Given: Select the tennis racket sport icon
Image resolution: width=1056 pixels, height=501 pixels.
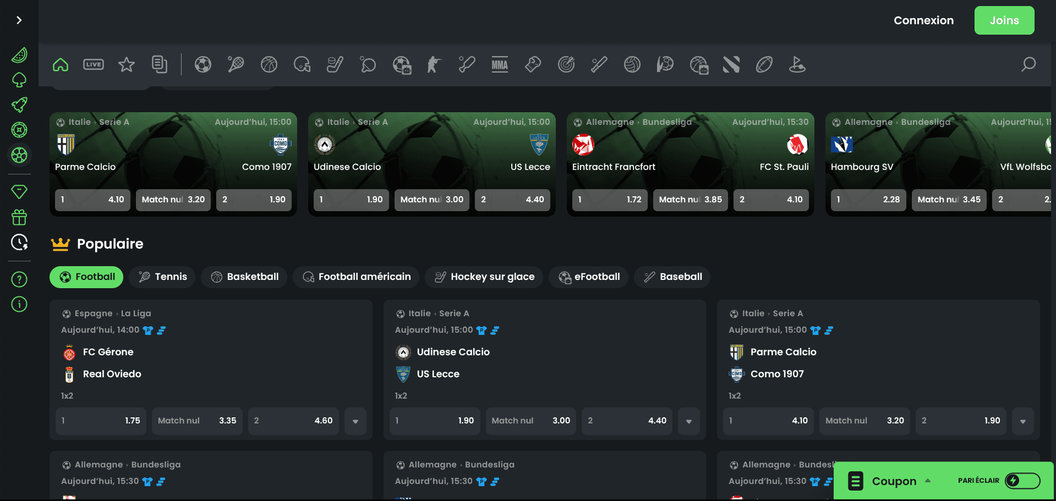Looking at the screenshot, I should [x=236, y=65].
